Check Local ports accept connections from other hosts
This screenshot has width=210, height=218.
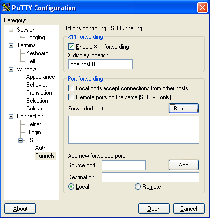click(x=71, y=88)
